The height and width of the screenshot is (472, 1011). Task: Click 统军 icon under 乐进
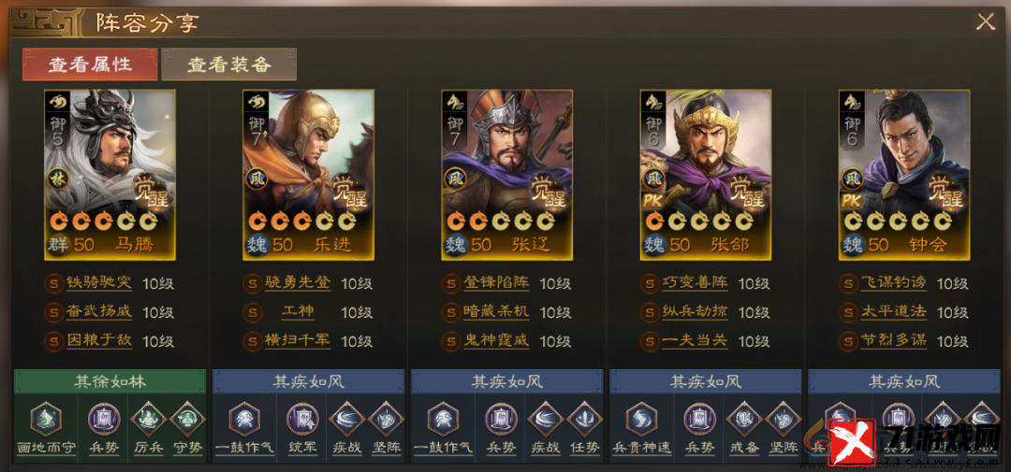pyautogui.click(x=302, y=420)
